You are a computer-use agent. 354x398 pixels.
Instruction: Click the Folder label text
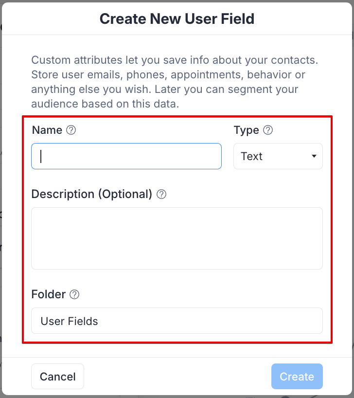(x=48, y=294)
